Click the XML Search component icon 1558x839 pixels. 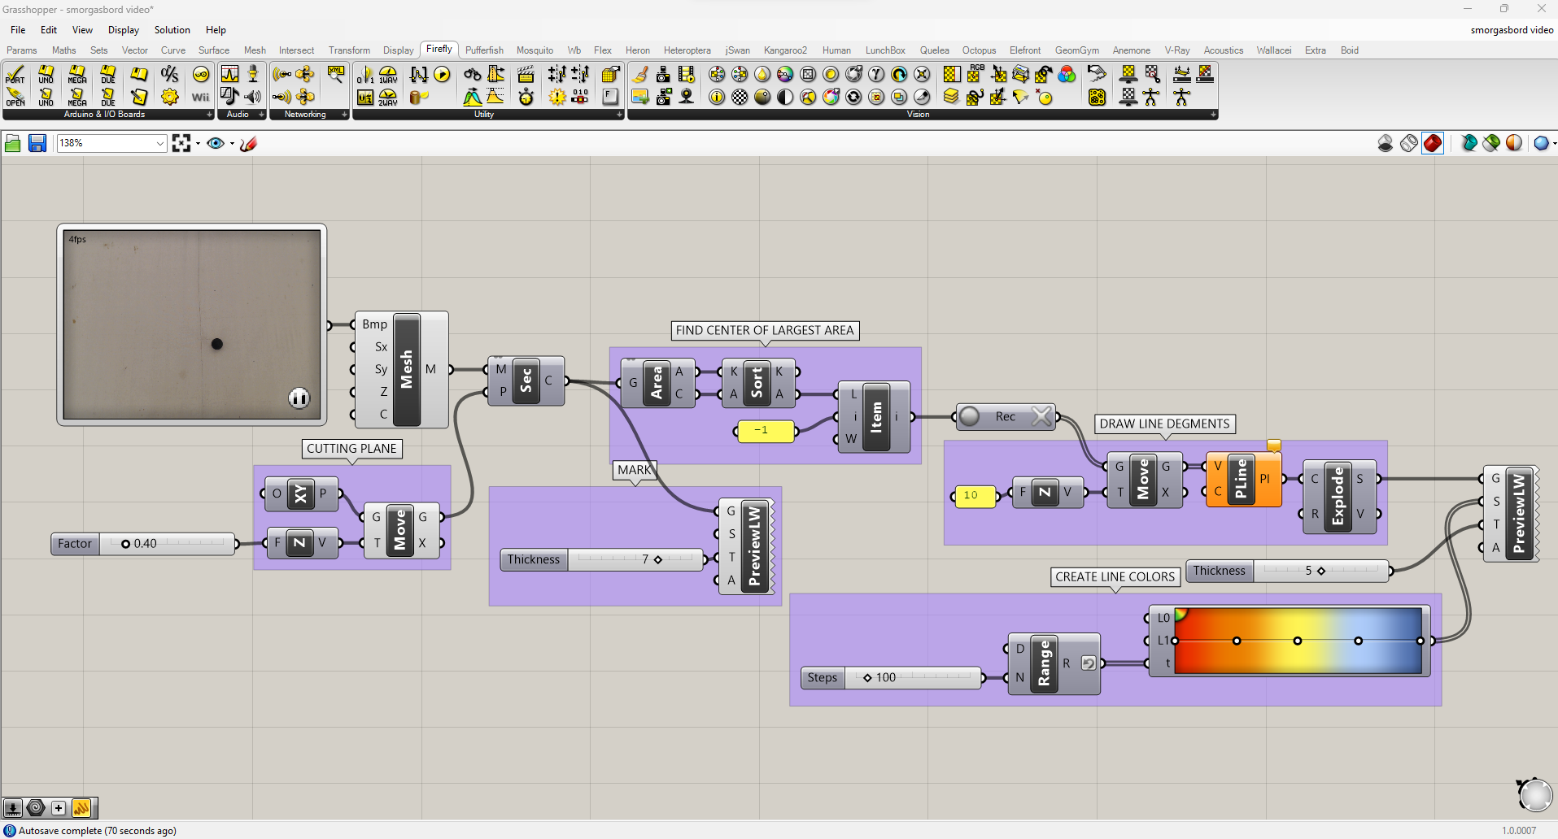click(335, 75)
